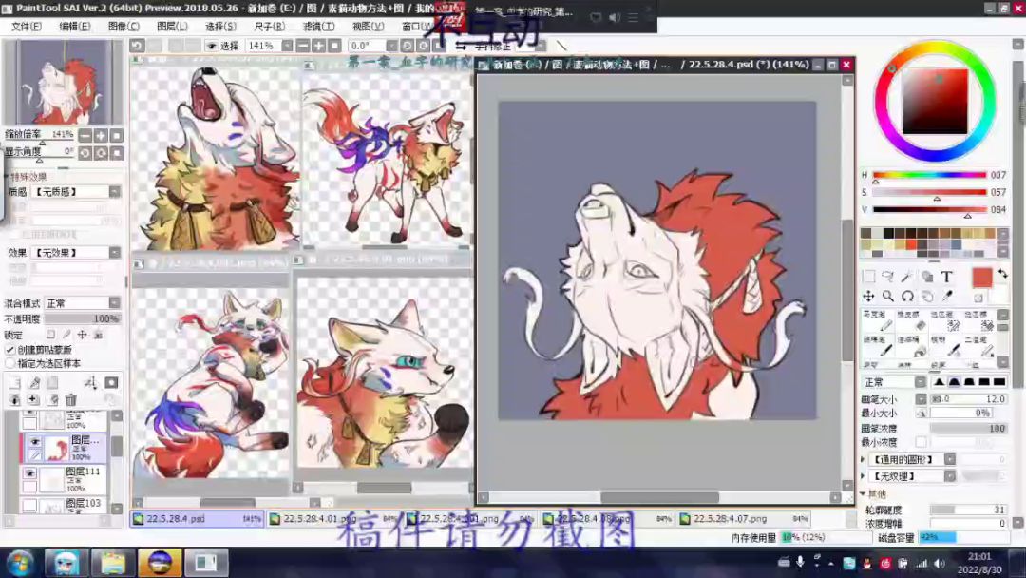Viewport: 1026px width, 578px height.
Task: Select the pointed brush edge shape
Action: (939, 381)
